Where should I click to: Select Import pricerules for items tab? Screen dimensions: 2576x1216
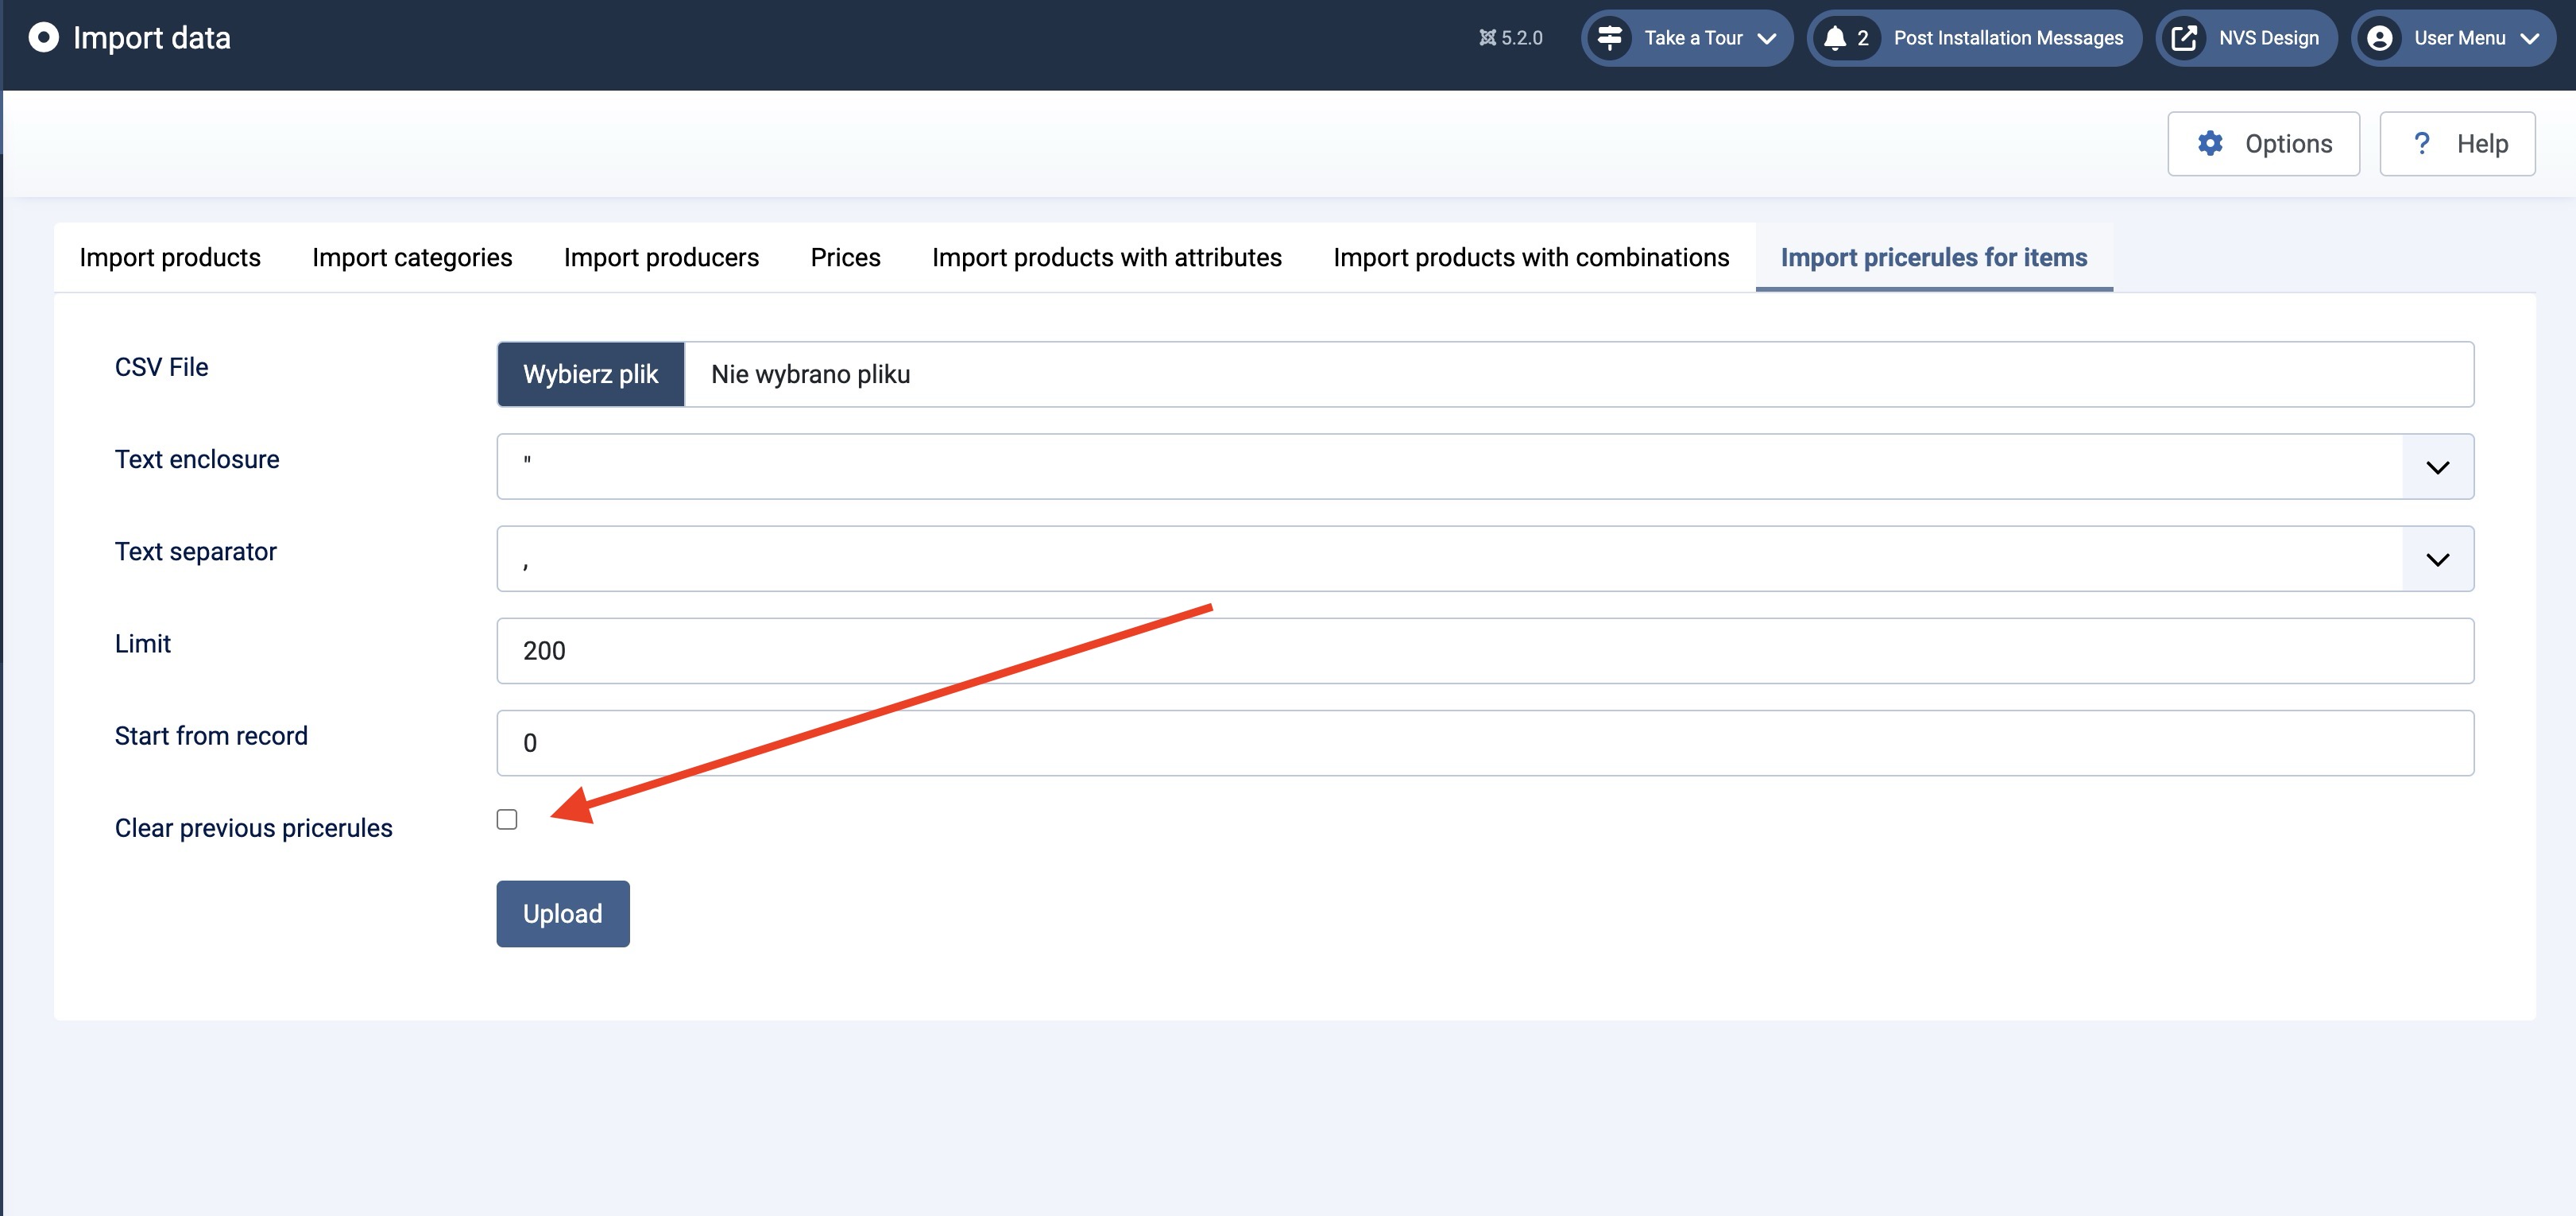1934,257
